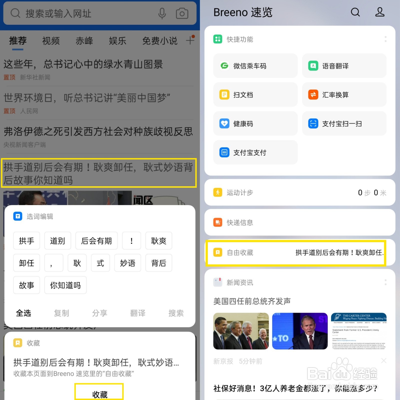Switch to the 娱乐 tab
Screen dimensions: 400x400
point(117,40)
